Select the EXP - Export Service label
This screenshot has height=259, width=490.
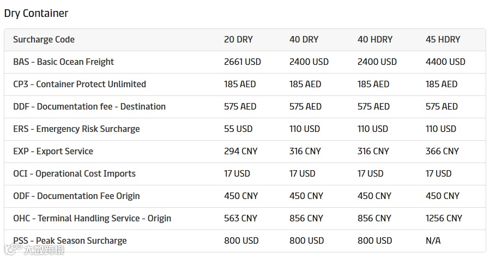(53, 151)
